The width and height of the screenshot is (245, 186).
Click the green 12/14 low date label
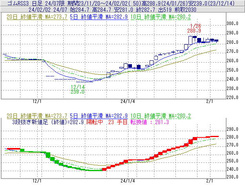coord(78,87)
